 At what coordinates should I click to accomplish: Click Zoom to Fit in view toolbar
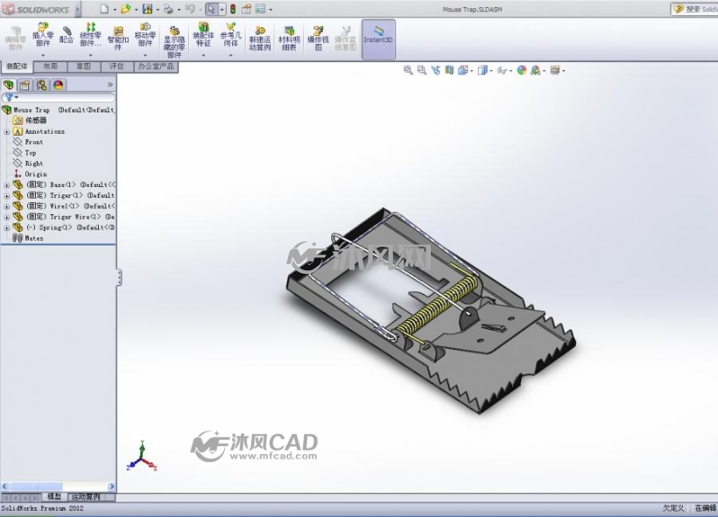pyautogui.click(x=408, y=70)
